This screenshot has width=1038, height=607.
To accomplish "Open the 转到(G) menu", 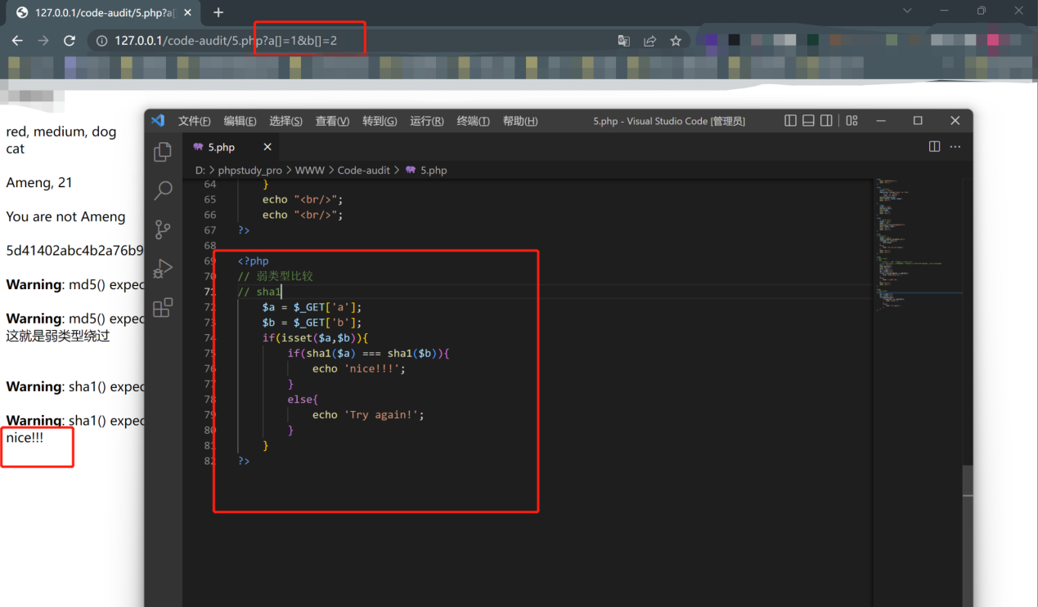I will [x=380, y=121].
